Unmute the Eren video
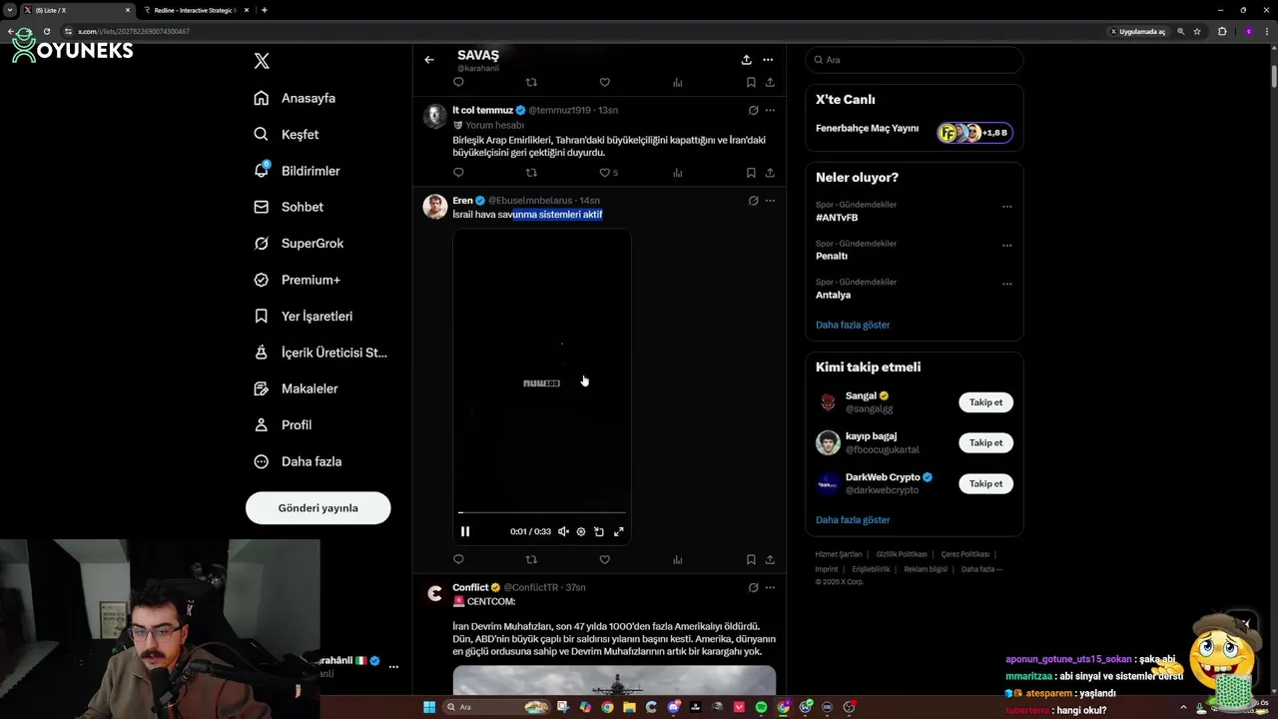This screenshot has width=1278, height=719. (x=563, y=531)
